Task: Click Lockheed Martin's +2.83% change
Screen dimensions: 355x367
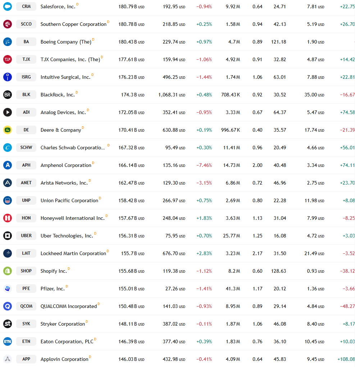Action: click(x=204, y=254)
